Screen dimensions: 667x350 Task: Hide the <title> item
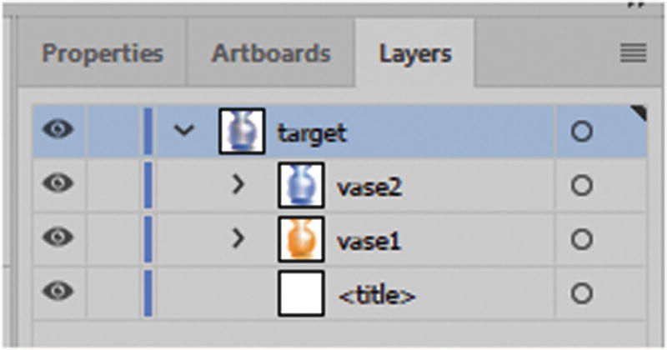click(x=58, y=292)
